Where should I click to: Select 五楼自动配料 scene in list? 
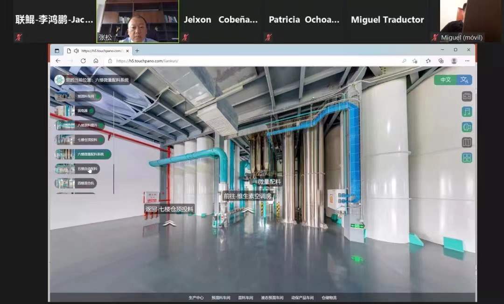click(x=77, y=169)
